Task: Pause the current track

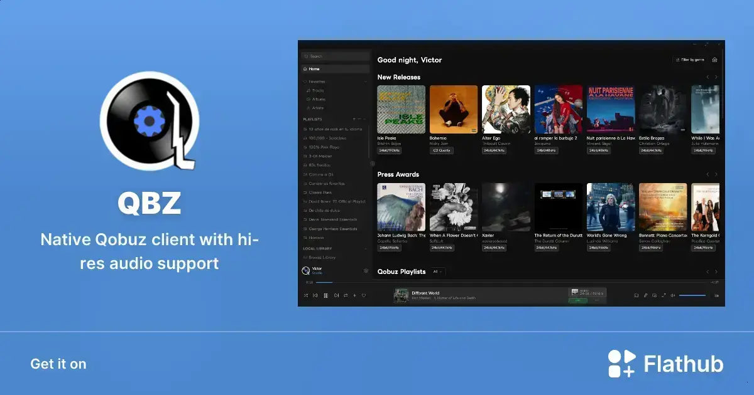Action: tap(325, 295)
